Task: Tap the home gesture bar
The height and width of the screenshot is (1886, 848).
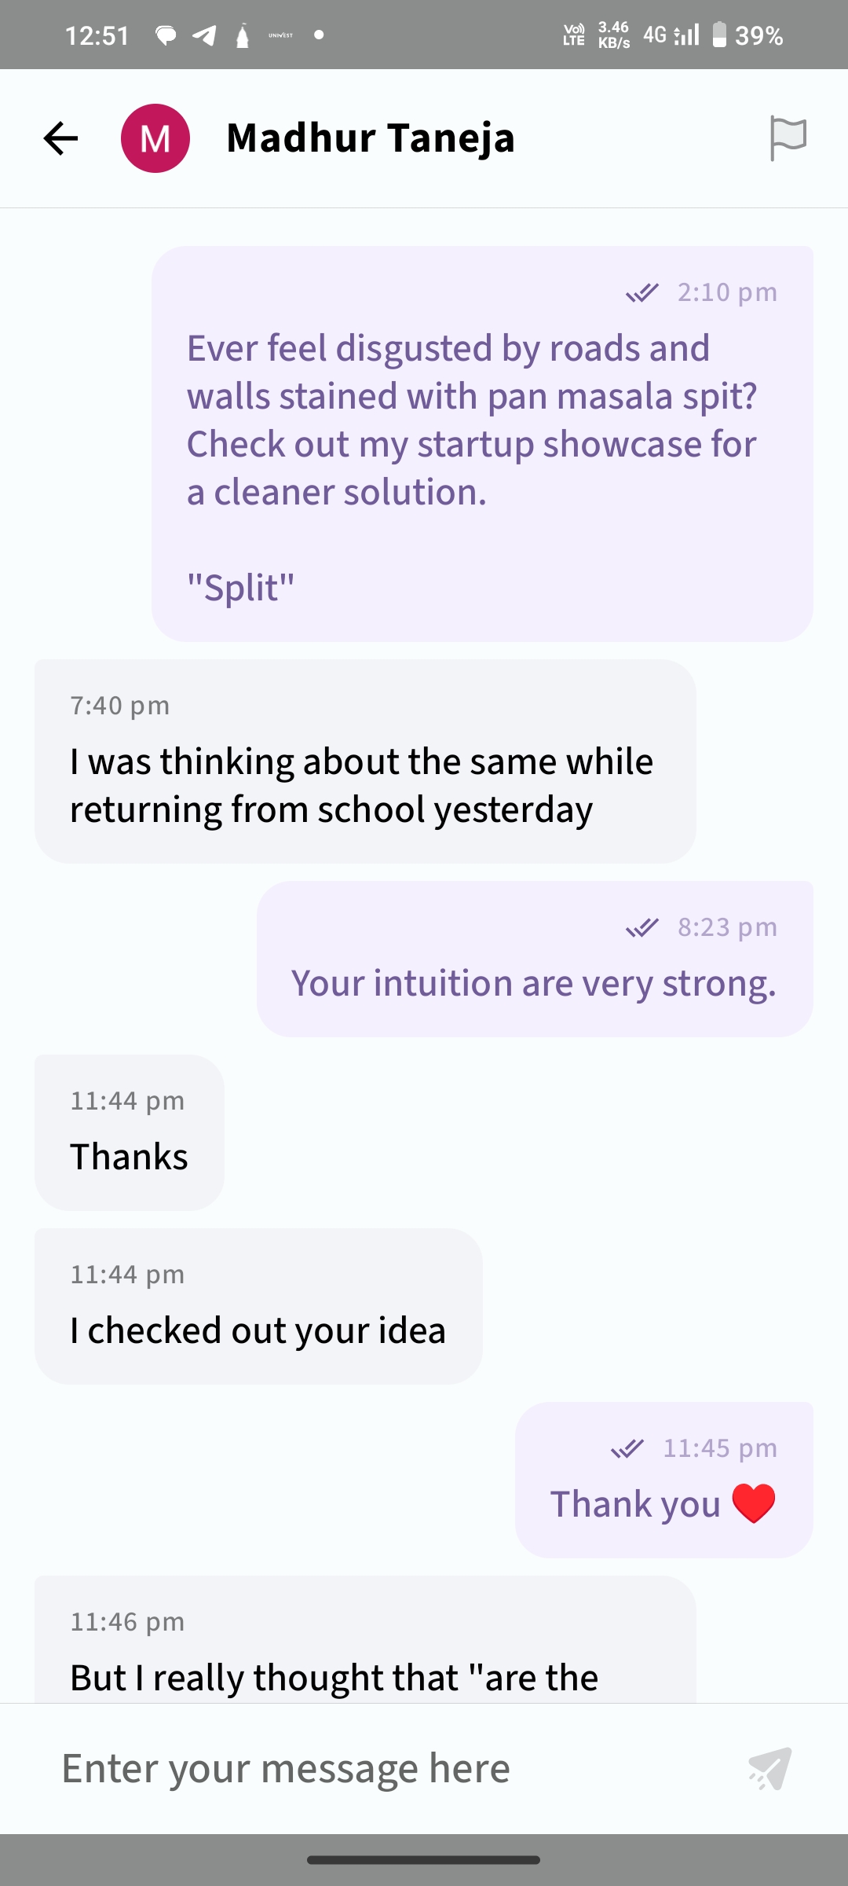Action: coord(424,1860)
